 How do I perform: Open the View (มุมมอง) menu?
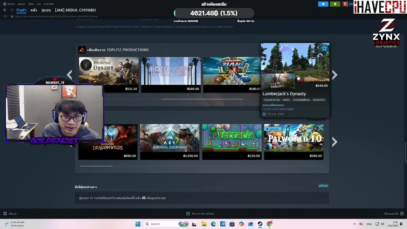click(x=22, y=4)
